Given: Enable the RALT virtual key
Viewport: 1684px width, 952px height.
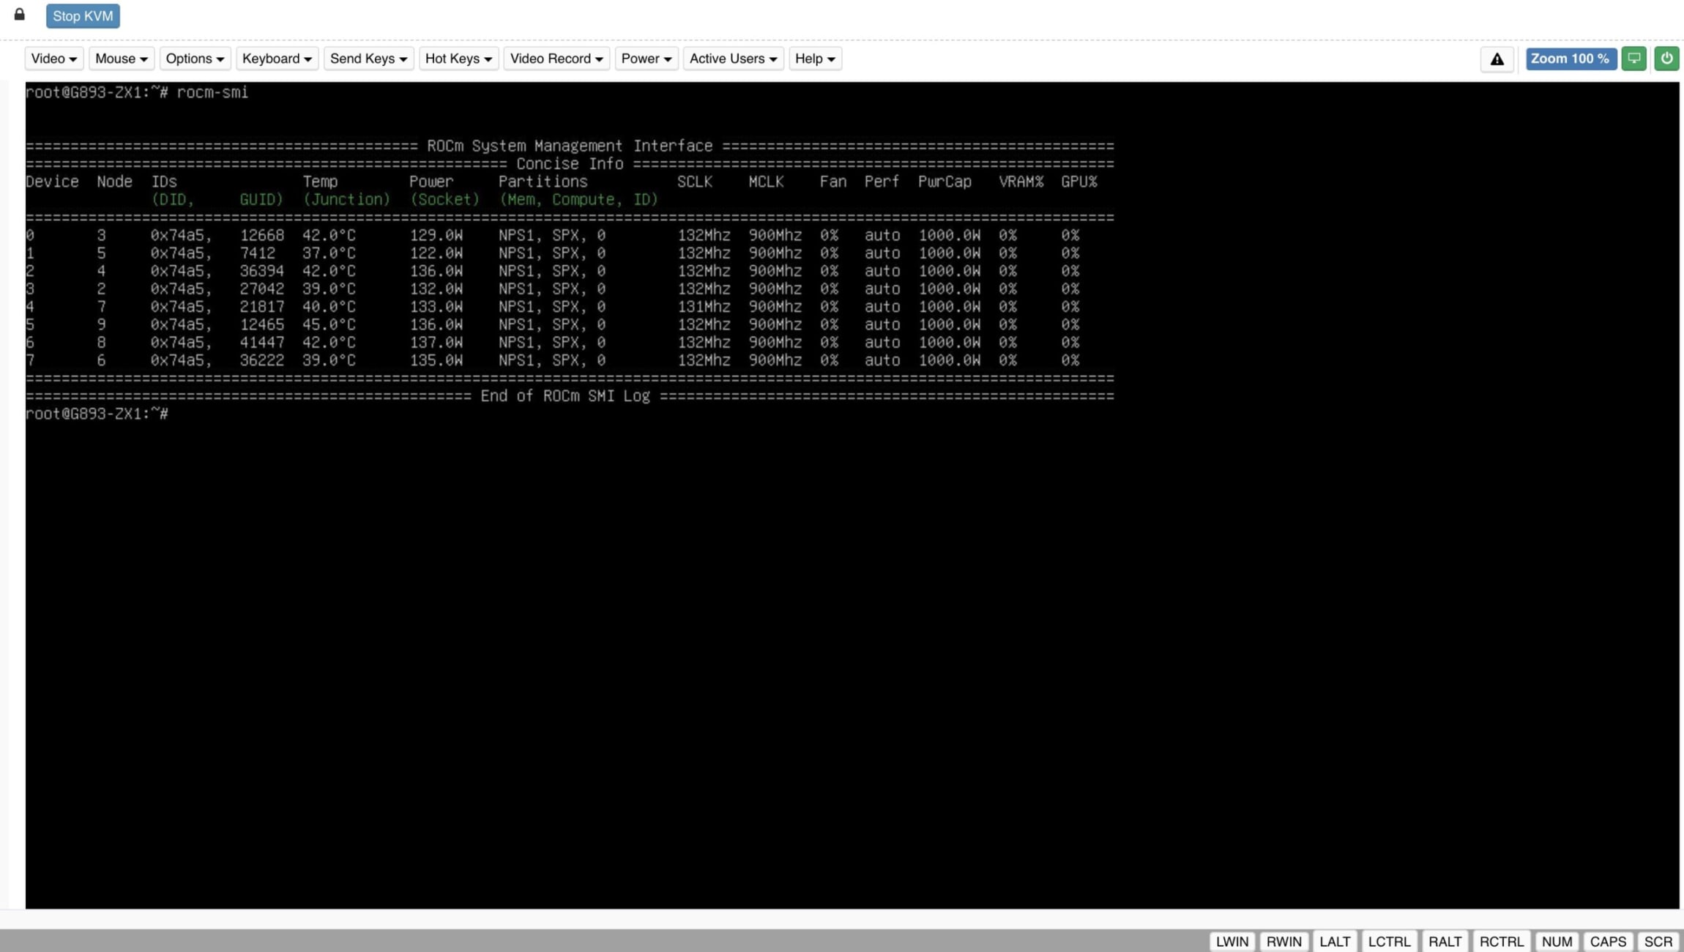Looking at the screenshot, I should point(1444,940).
